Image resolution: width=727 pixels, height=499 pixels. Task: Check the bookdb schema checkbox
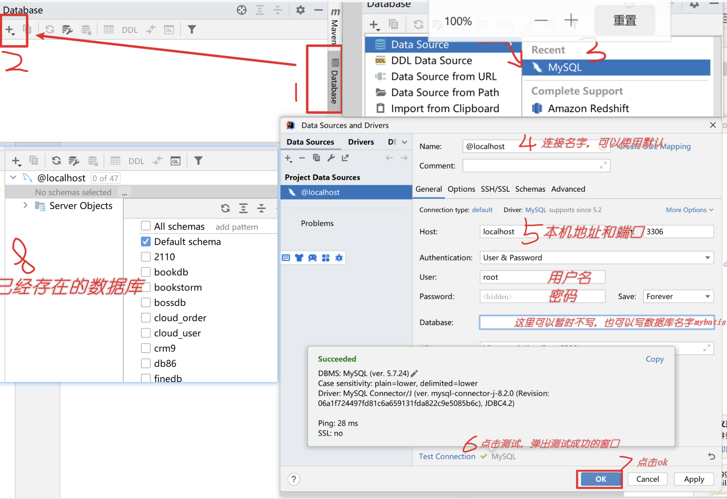coord(146,272)
